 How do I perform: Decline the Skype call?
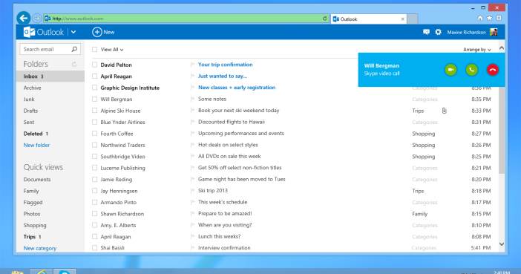(492, 70)
